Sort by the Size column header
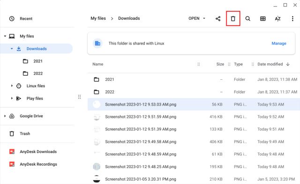 coord(220,64)
